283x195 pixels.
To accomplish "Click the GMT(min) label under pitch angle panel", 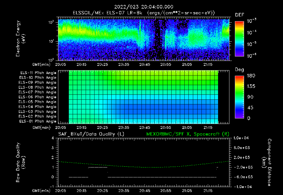I will tap(41, 128).
